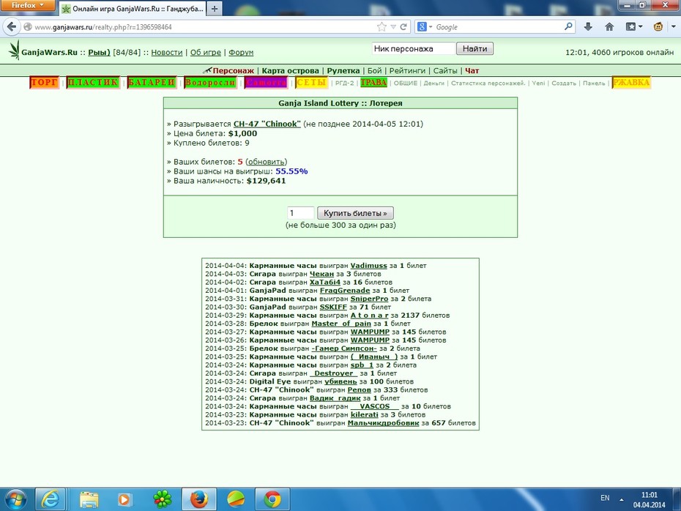Open Деньги small link
Viewport: 681px width, 511px height.
[434, 83]
